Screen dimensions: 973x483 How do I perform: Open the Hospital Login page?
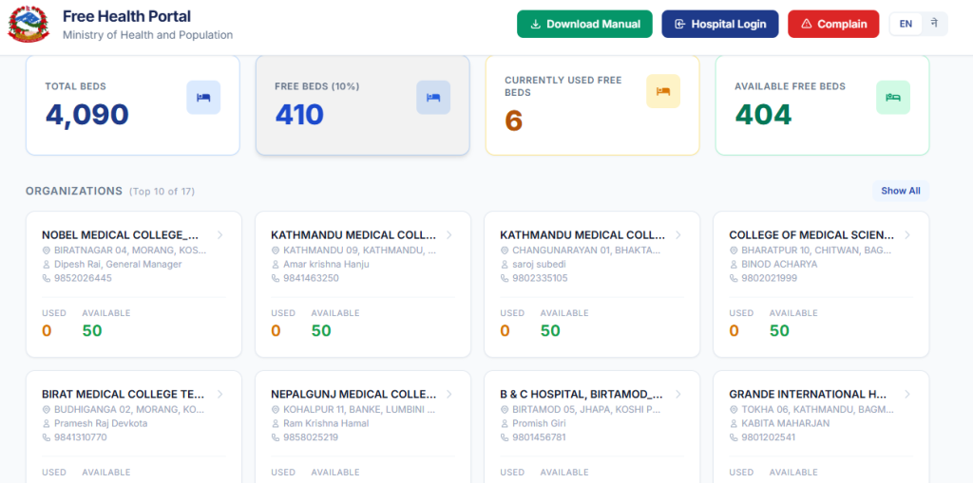(x=720, y=24)
